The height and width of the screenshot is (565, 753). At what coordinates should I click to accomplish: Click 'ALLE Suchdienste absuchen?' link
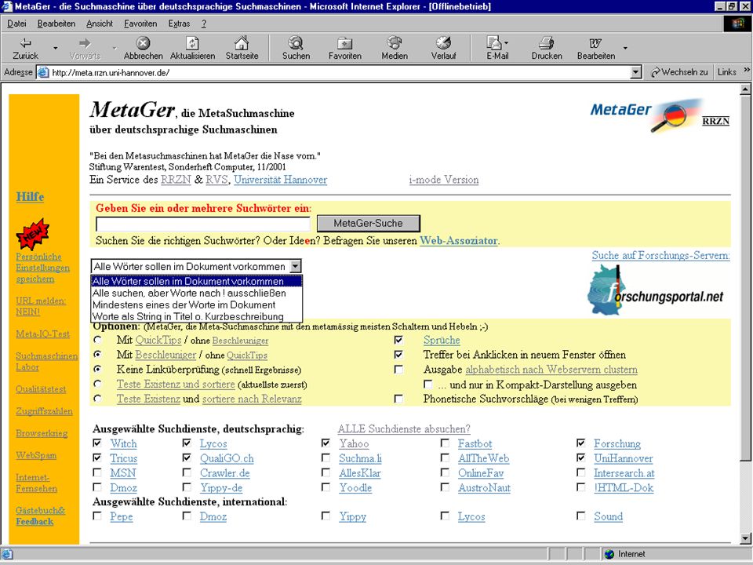point(404,428)
